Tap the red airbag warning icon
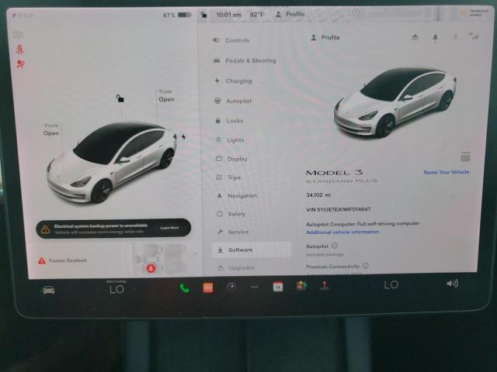 tap(20, 64)
